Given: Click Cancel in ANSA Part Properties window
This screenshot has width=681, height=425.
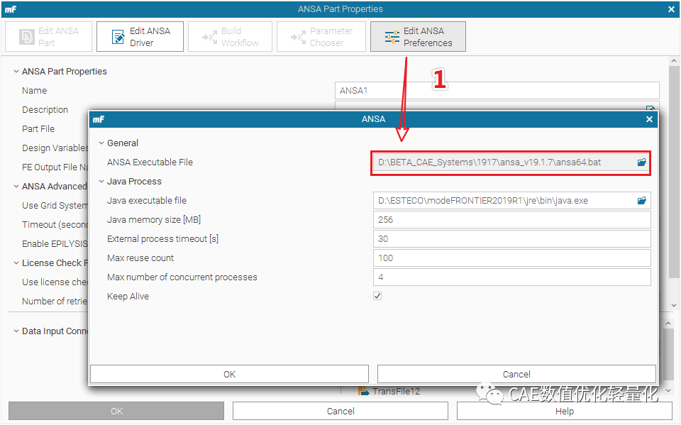Looking at the screenshot, I should pyautogui.click(x=340, y=411).
